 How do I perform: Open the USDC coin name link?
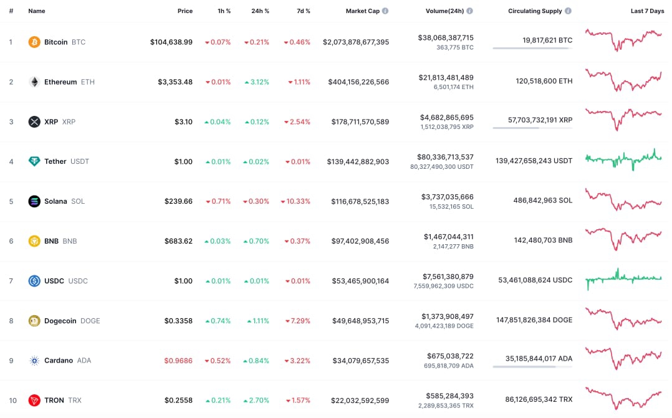click(54, 281)
